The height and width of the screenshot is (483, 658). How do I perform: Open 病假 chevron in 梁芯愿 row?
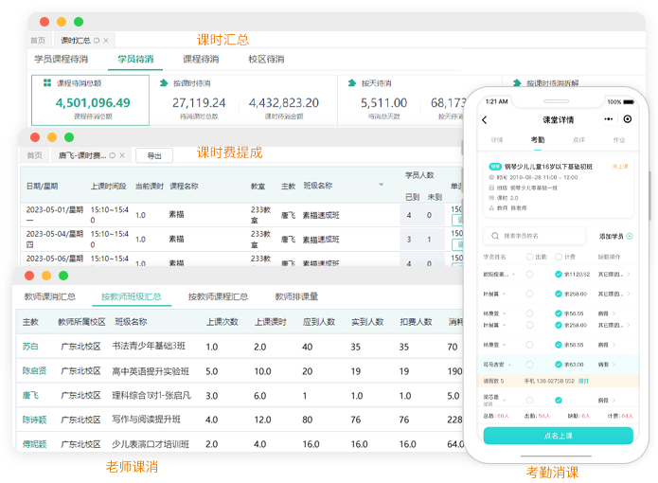tap(614, 400)
